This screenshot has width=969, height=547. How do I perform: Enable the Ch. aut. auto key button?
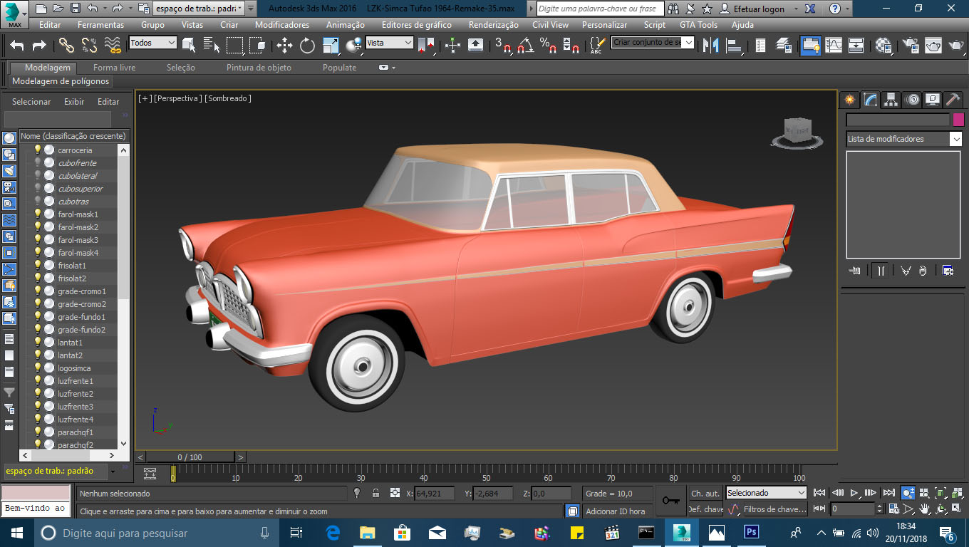coord(704,493)
